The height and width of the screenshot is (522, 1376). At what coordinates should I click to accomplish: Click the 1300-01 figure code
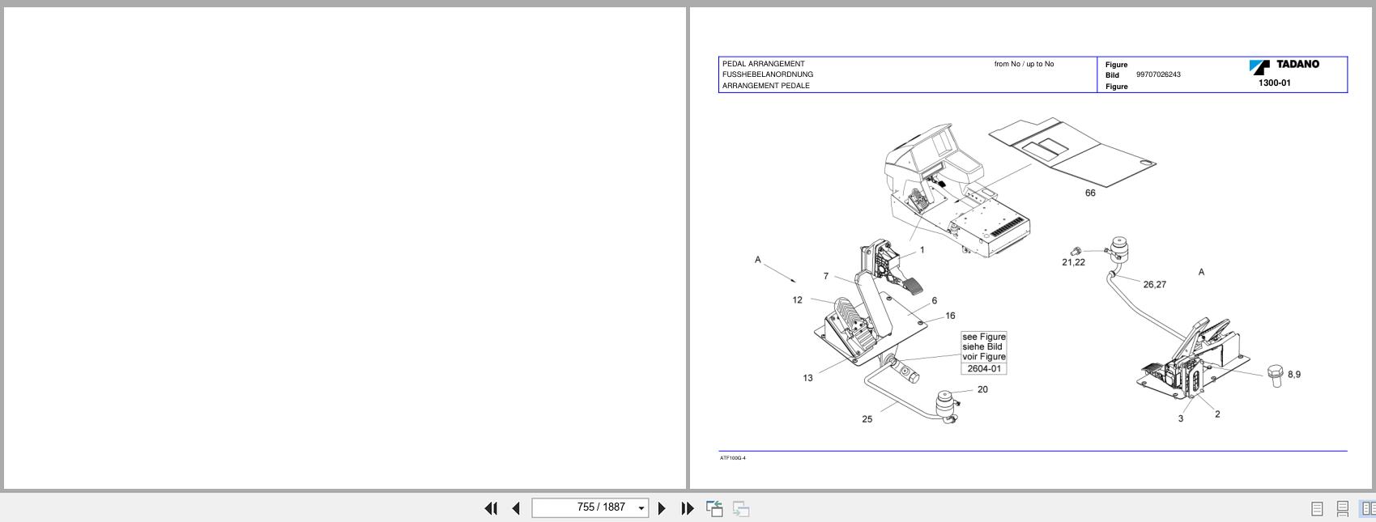[1274, 83]
